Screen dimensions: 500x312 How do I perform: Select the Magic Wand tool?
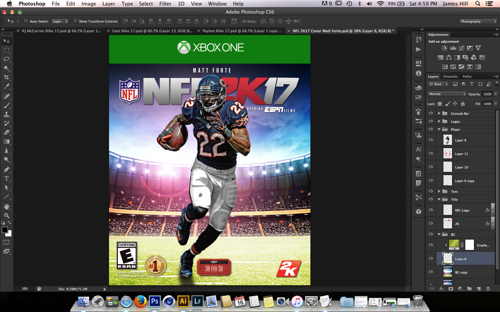point(7,68)
